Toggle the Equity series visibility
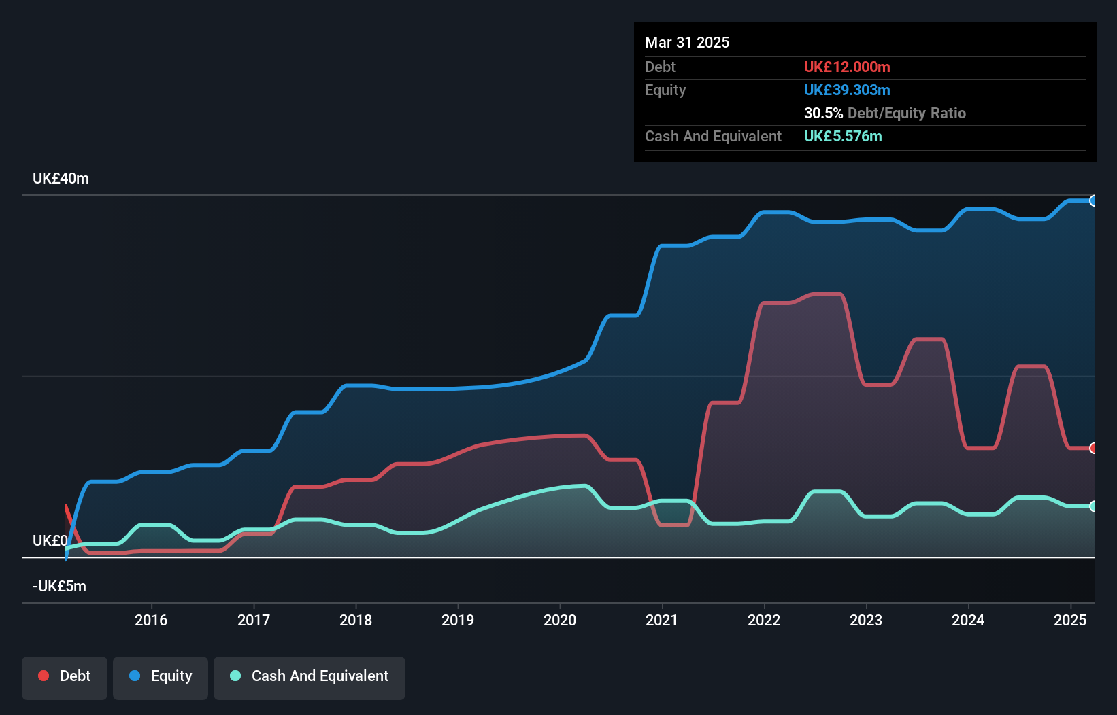Viewport: 1117px width, 715px height. coord(160,676)
